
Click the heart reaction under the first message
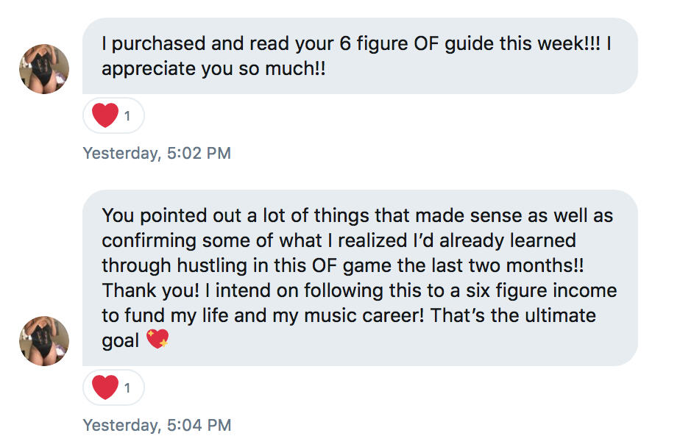106,115
